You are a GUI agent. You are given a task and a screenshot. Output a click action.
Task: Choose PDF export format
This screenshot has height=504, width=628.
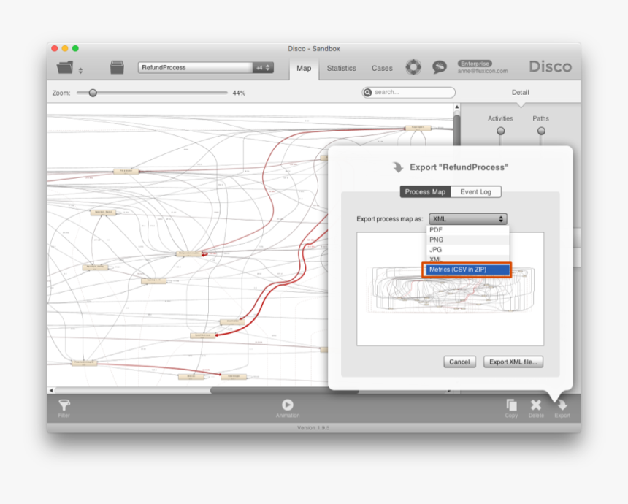(468, 230)
